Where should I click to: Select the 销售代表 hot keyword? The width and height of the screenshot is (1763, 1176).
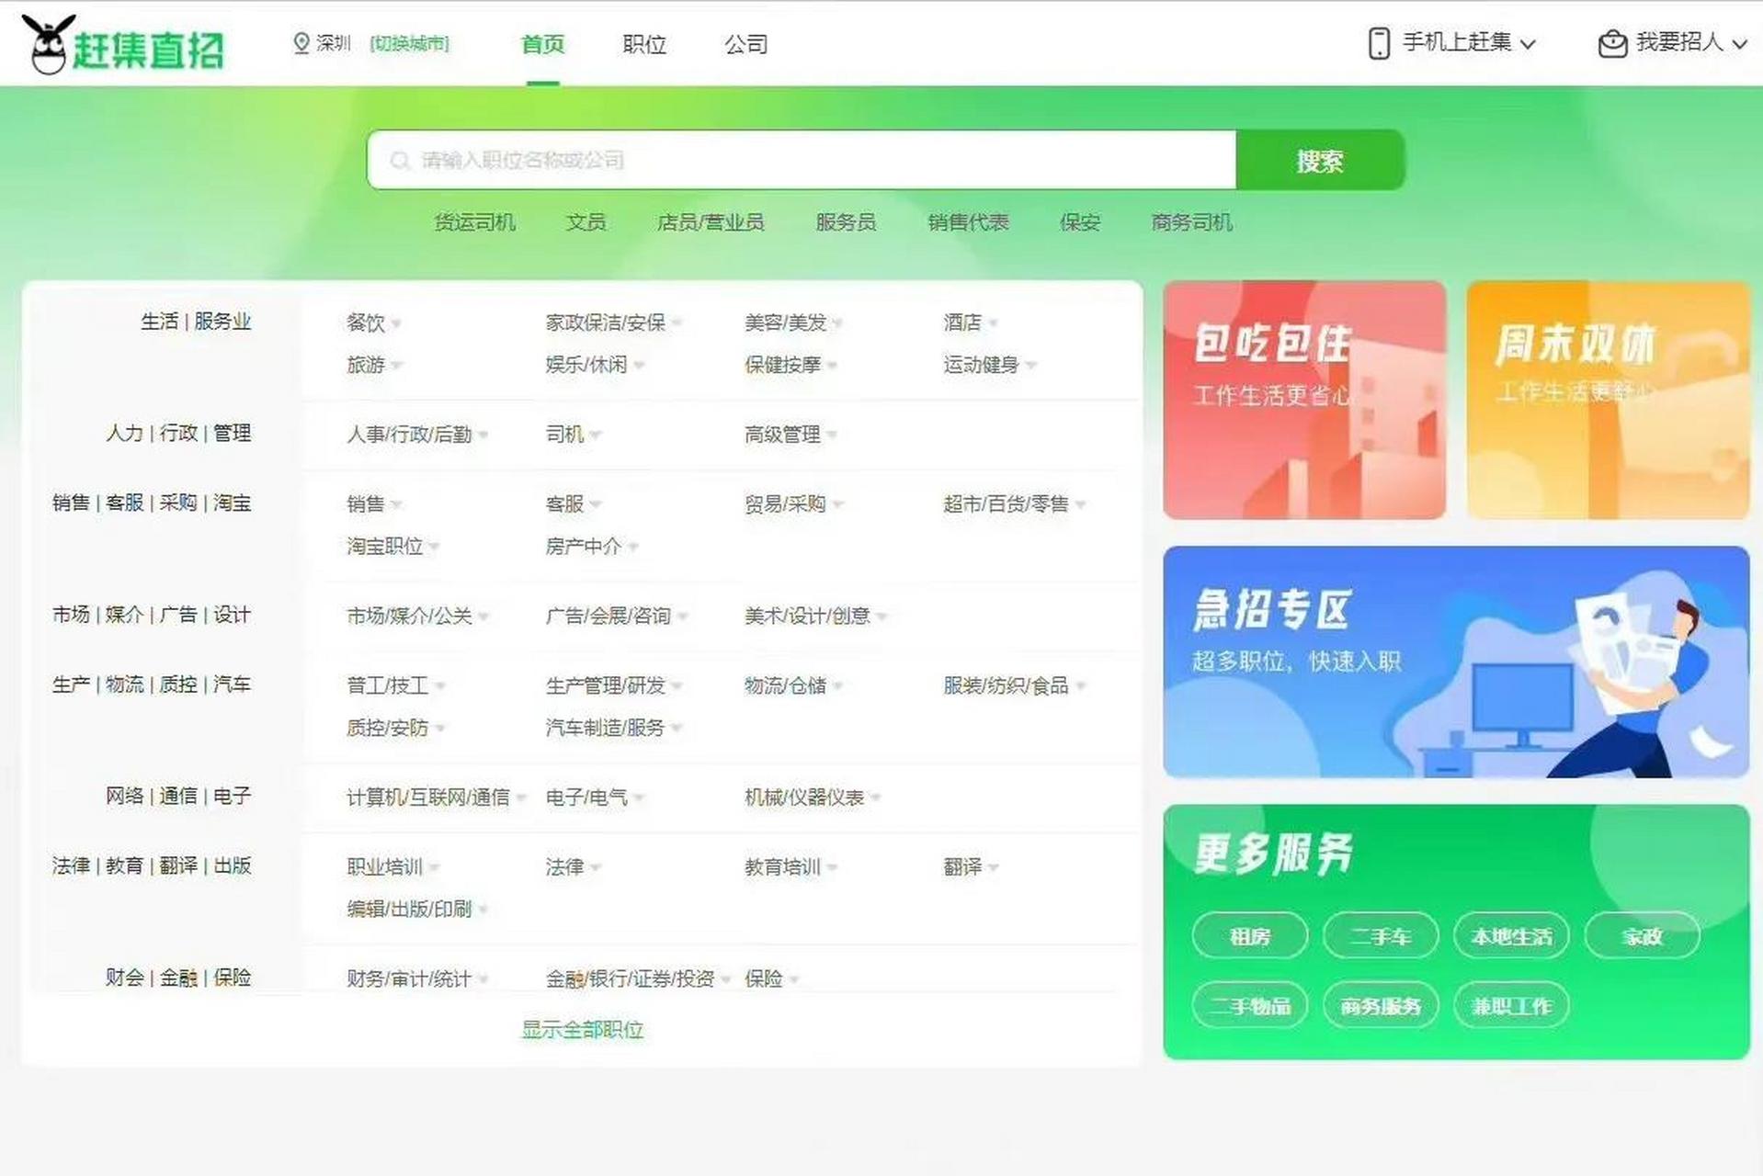(x=968, y=222)
